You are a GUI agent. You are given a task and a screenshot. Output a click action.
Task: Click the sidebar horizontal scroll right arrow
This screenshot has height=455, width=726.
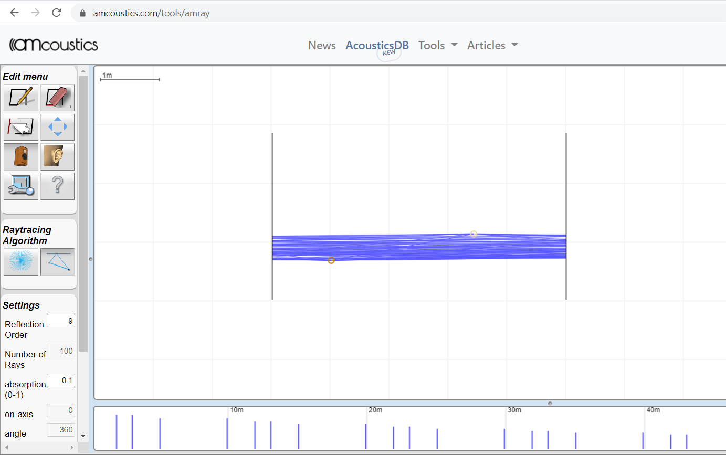[72, 447]
